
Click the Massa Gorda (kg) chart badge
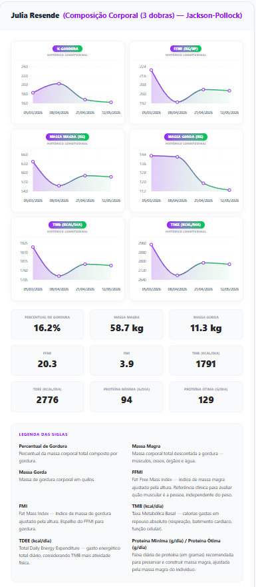point(186,137)
